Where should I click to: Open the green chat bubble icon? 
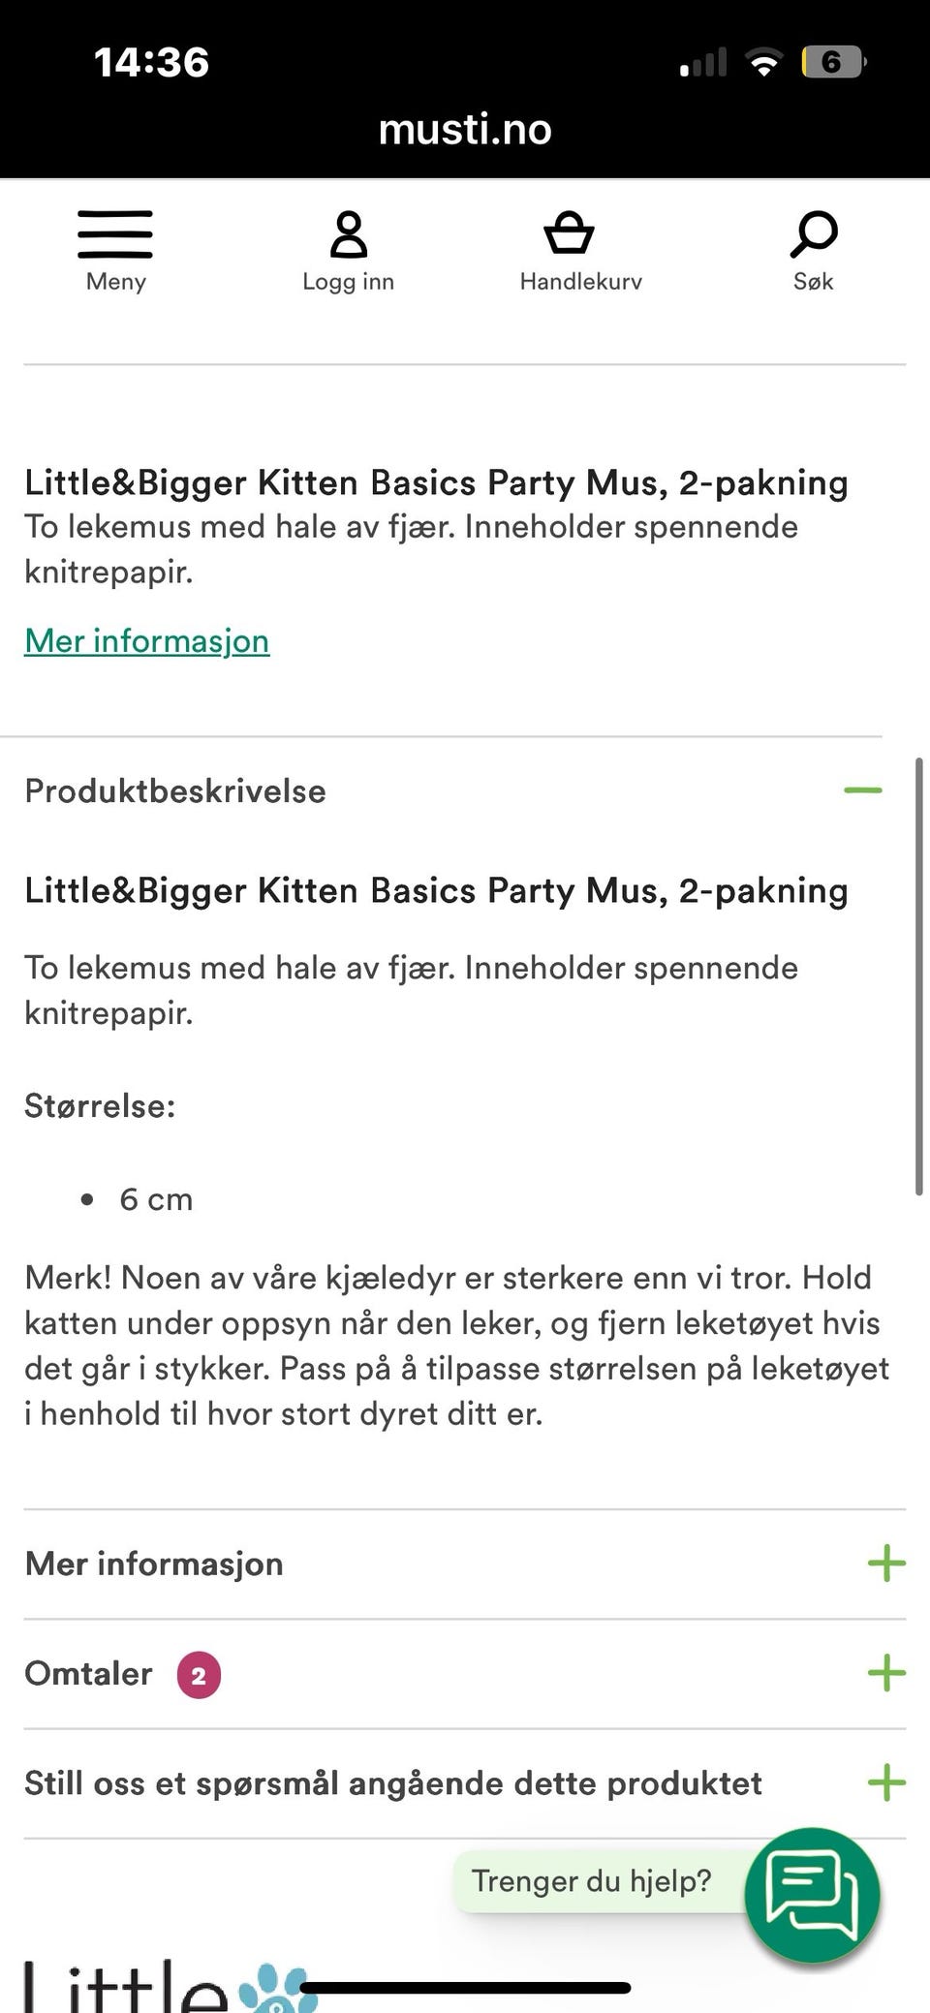click(x=812, y=1893)
